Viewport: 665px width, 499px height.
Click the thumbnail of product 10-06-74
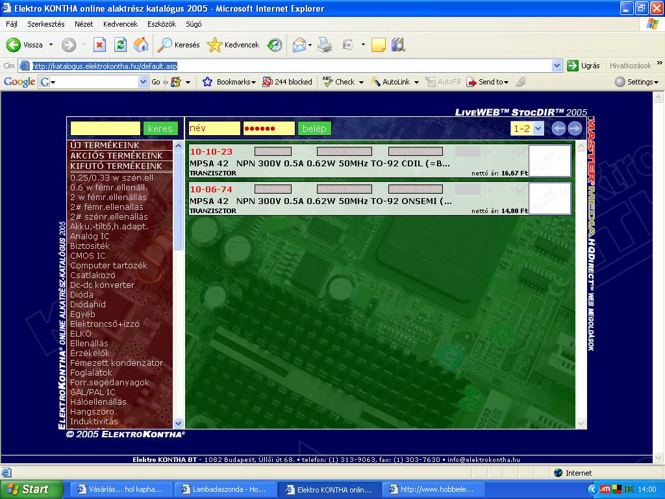tap(549, 198)
